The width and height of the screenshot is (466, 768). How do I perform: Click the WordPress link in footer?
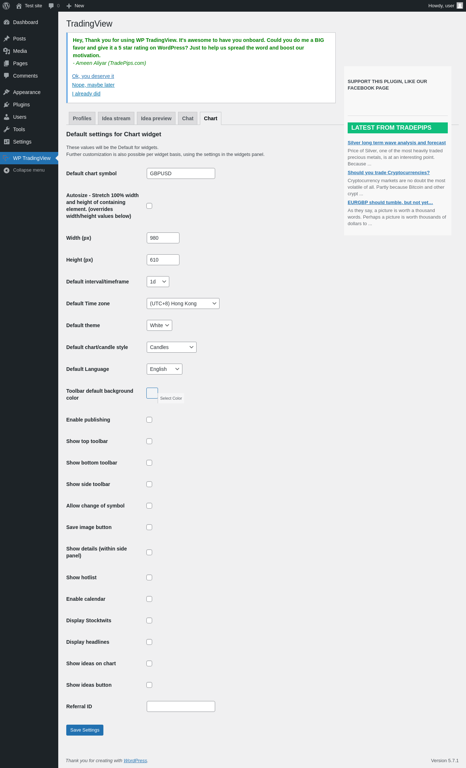point(135,761)
